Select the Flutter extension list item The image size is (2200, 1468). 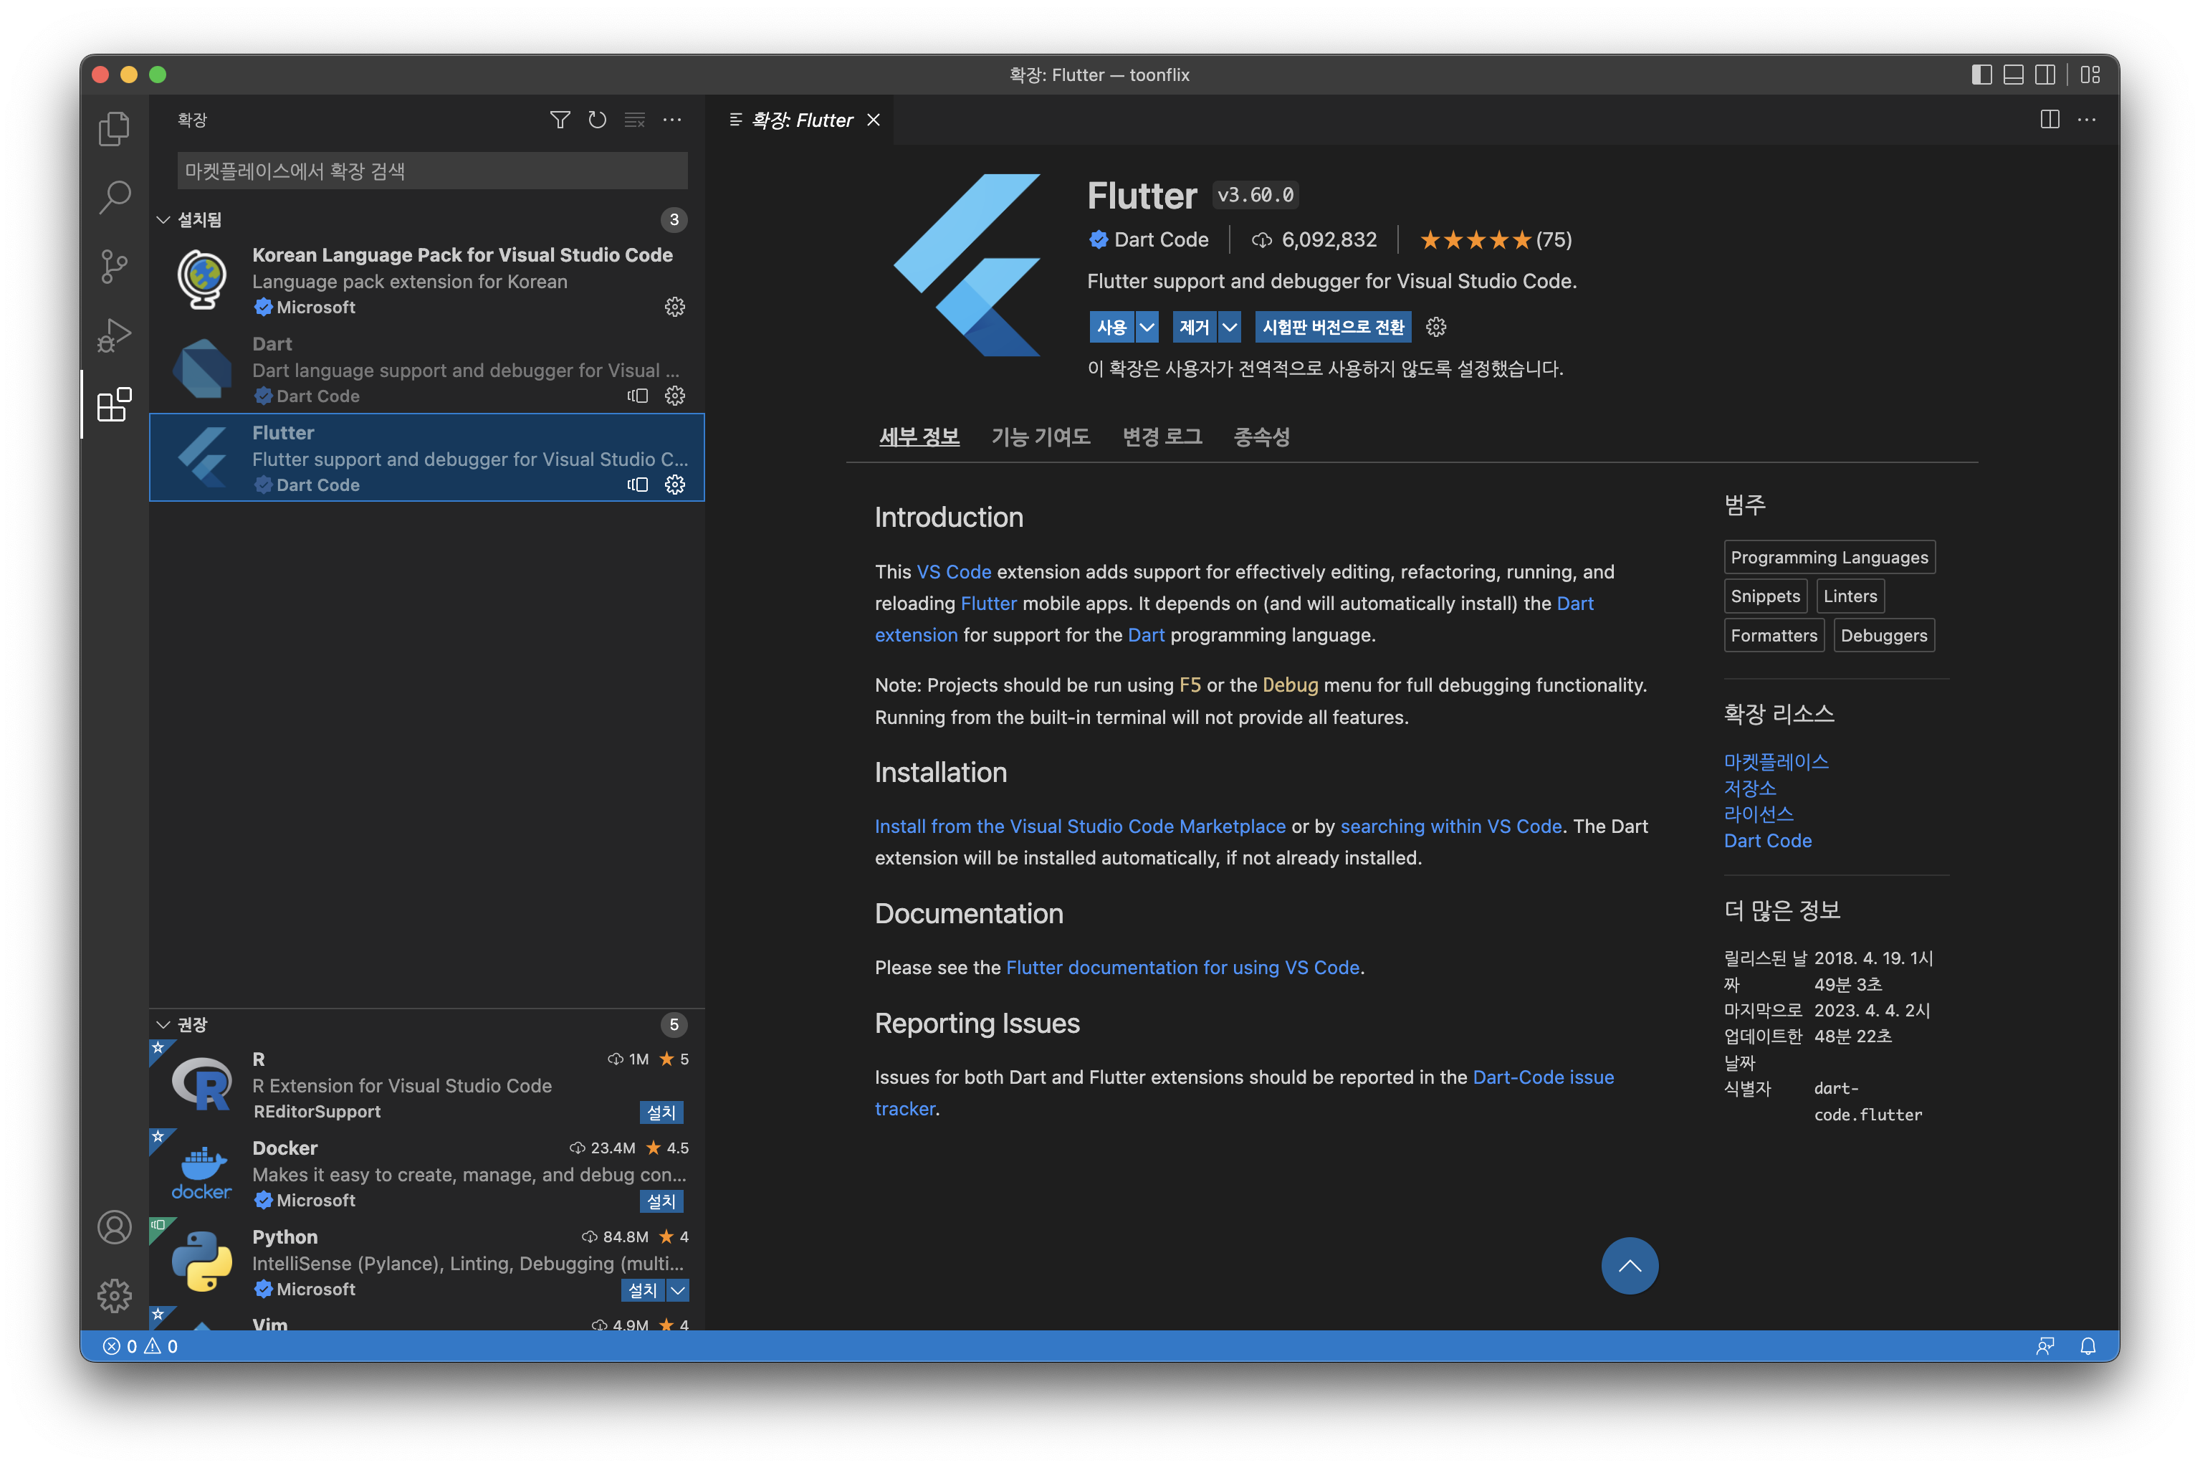(426, 458)
